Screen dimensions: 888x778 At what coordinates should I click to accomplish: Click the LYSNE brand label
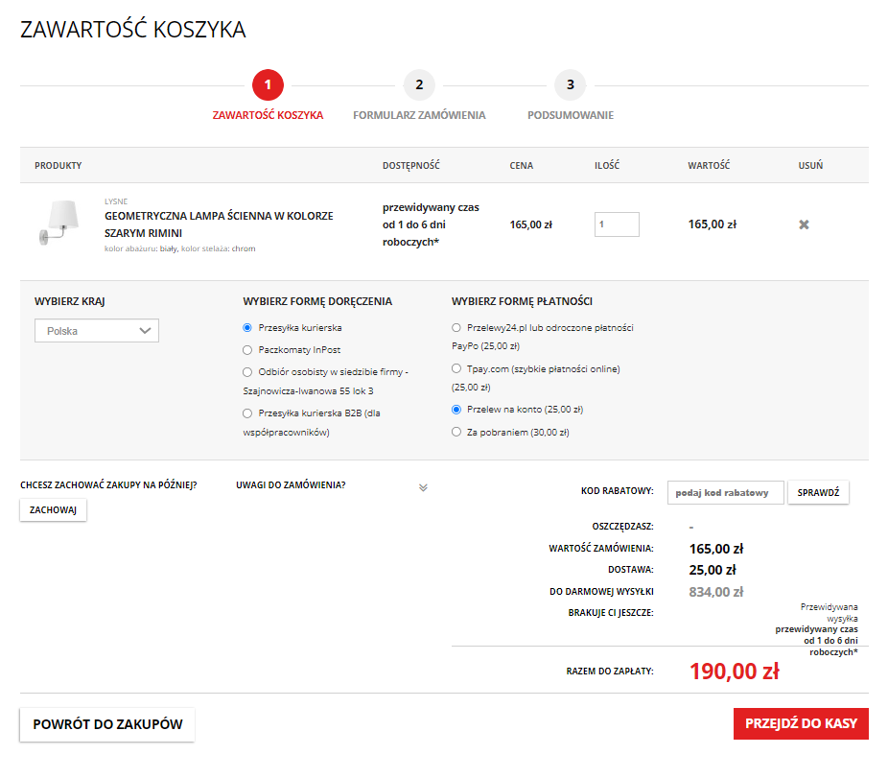coord(116,201)
